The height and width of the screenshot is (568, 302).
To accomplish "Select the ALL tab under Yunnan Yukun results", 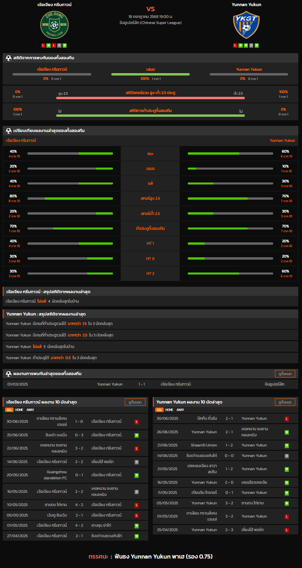I will click(x=159, y=410).
